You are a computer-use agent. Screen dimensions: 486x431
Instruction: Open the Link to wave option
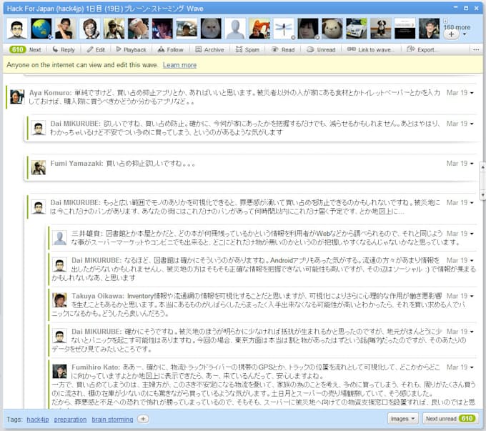point(370,50)
